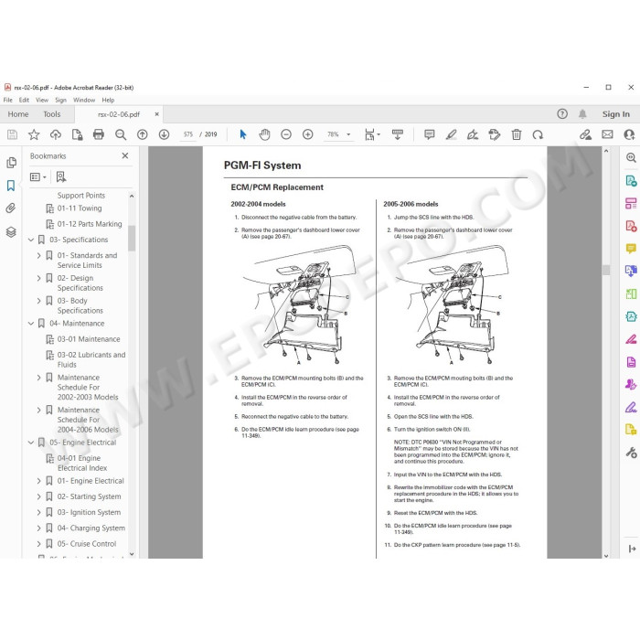
Task: Collapse the 05- Engine Electrical bookmark
Action: pos(31,443)
